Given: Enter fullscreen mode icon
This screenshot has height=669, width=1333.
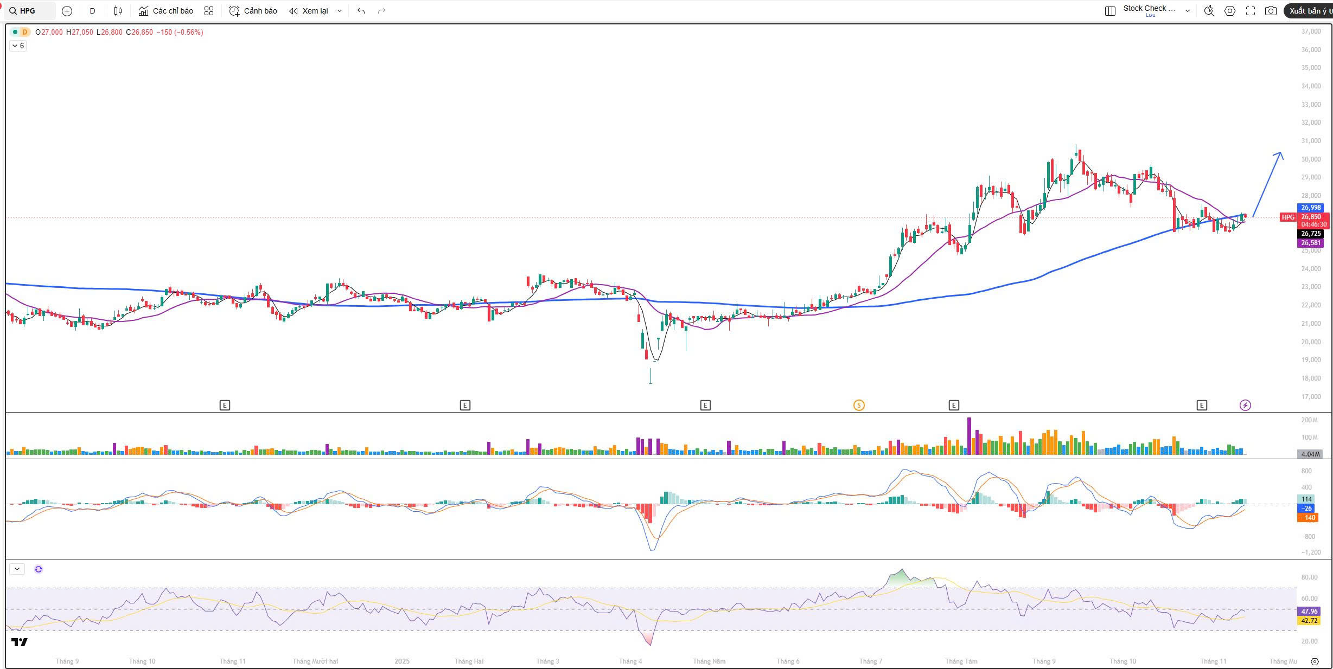Looking at the screenshot, I should 1251,11.
